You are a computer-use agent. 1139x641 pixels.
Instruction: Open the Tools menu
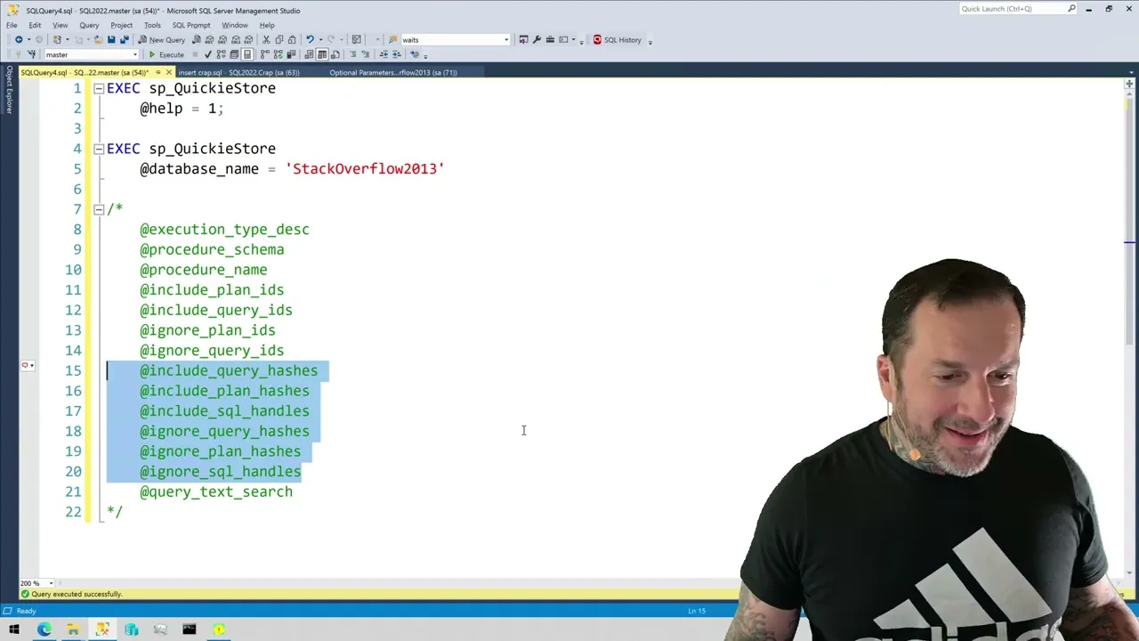click(152, 25)
